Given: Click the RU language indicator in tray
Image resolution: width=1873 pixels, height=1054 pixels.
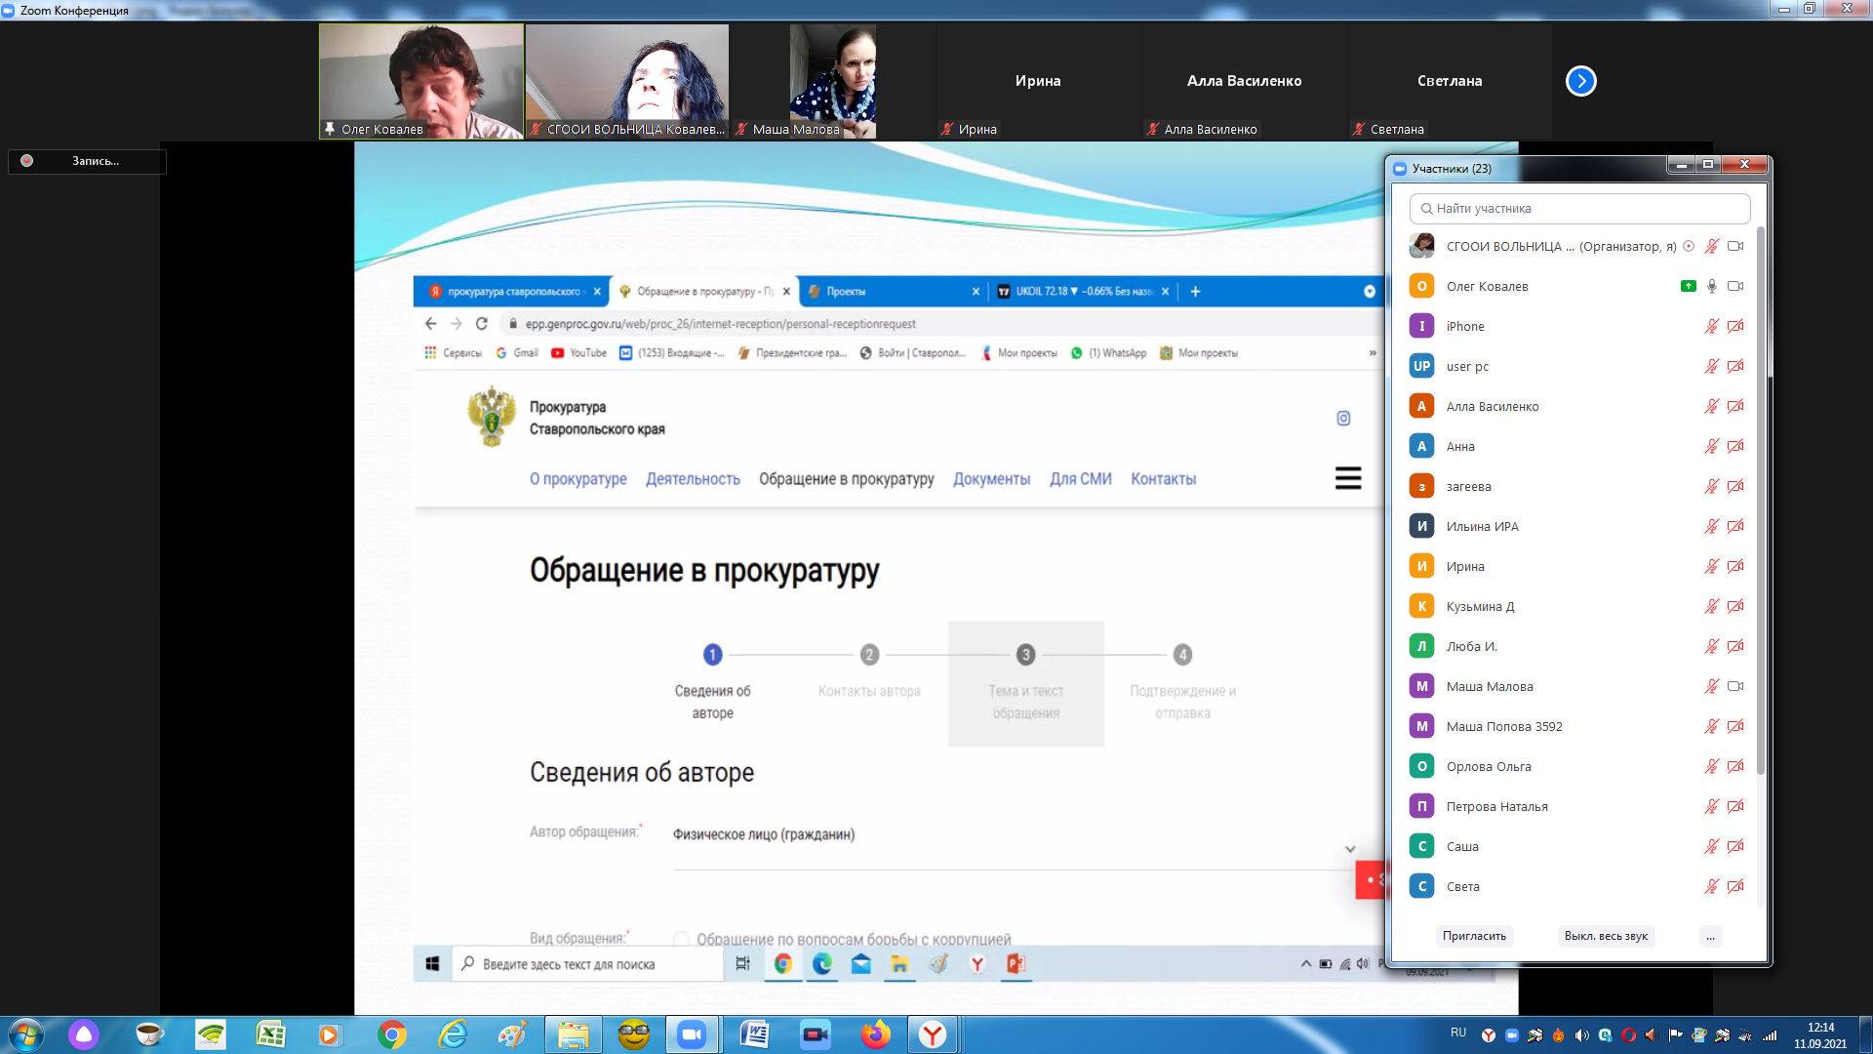Looking at the screenshot, I should [x=1458, y=1033].
